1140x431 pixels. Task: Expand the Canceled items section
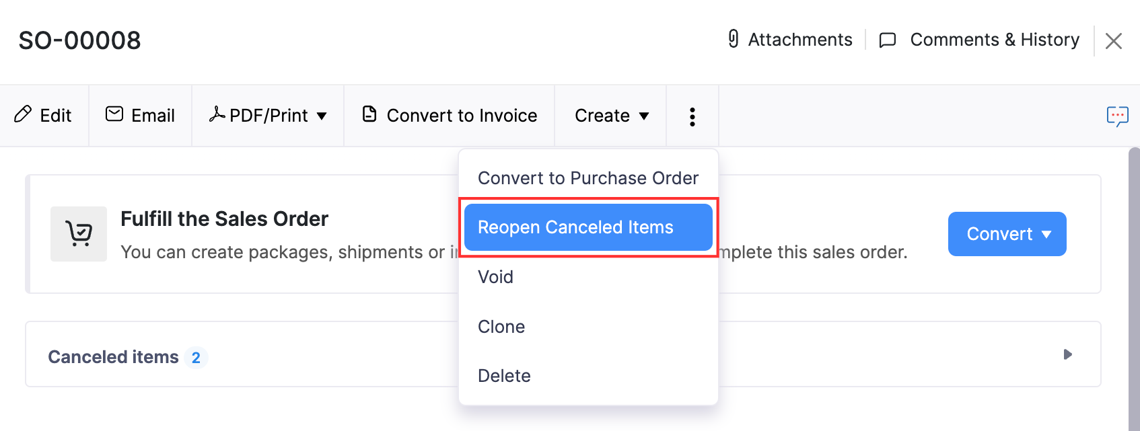tap(1068, 354)
